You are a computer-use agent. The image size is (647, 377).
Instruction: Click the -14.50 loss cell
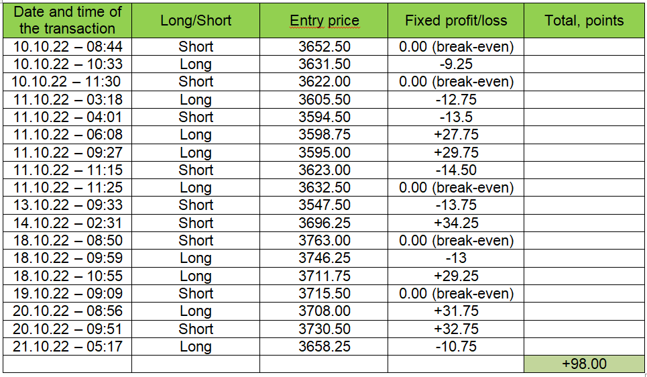[456, 170]
